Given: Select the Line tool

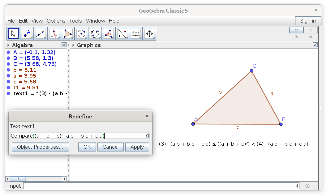Looking at the screenshot, I should pos(41,33).
